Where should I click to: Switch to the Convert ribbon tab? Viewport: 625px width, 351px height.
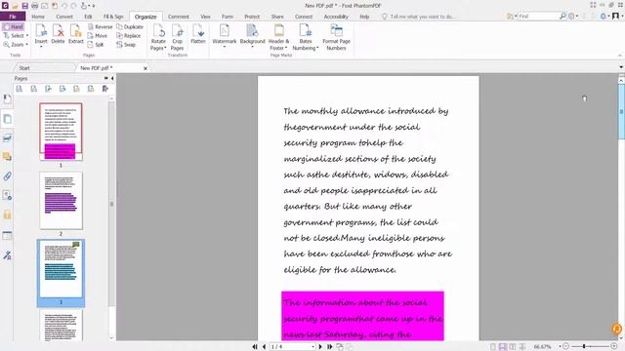tap(64, 17)
